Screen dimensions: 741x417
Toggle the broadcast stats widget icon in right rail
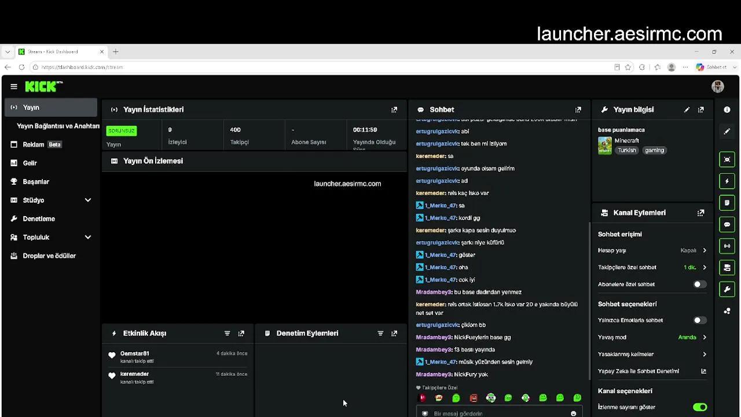pyautogui.click(x=727, y=246)
